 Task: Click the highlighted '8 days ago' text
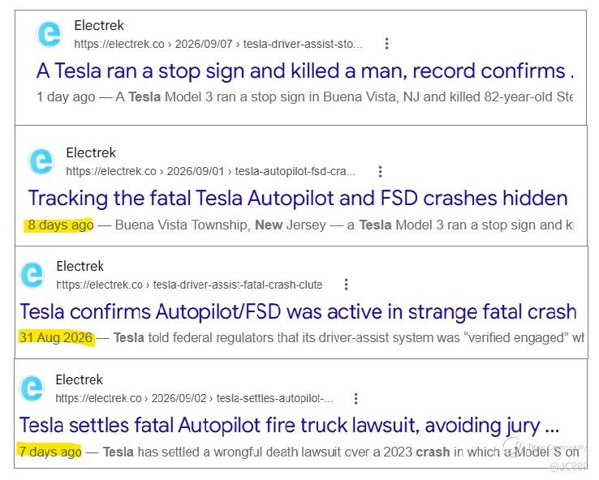[60, 225]
